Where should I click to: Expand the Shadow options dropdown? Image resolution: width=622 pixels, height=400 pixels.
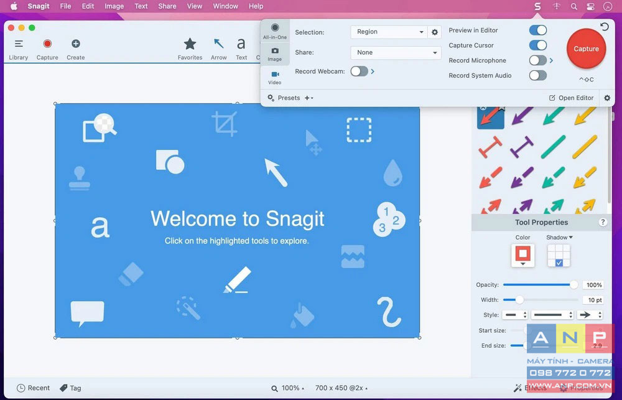(559, 237)
